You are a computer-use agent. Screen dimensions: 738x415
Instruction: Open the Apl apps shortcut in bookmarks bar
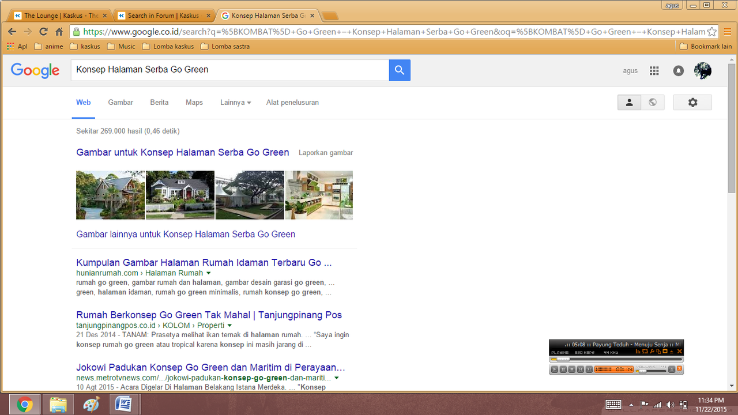17,46
